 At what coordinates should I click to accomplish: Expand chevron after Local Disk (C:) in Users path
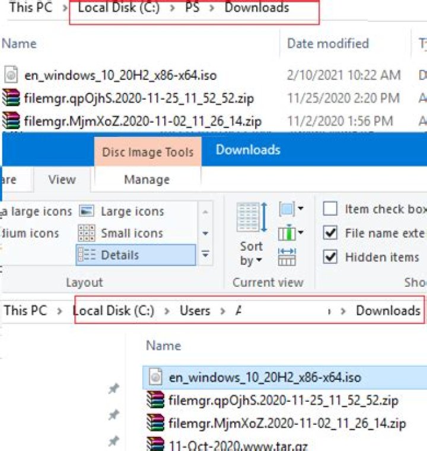click(167, 311)
